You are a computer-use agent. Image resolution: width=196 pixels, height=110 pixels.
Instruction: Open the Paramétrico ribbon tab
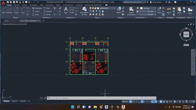[x=33, y=5]
